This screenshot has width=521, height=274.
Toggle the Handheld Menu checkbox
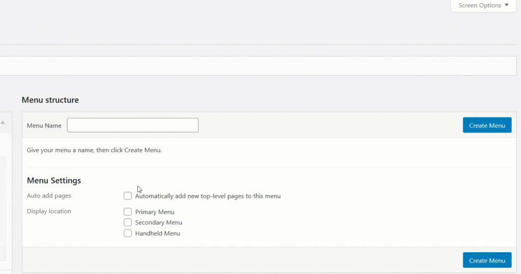click(x=128, y=233)
